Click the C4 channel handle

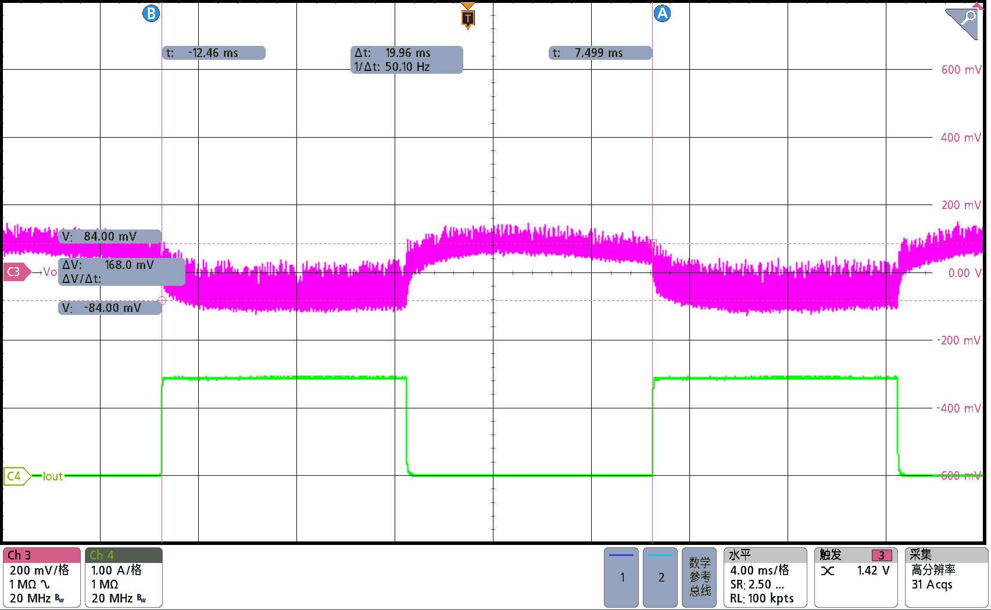[x=16, y=476]
